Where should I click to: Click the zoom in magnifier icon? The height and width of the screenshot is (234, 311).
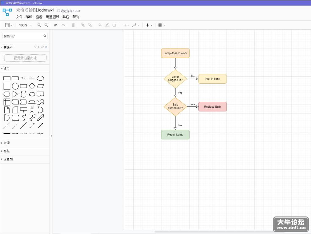click(x=39, y=25)
